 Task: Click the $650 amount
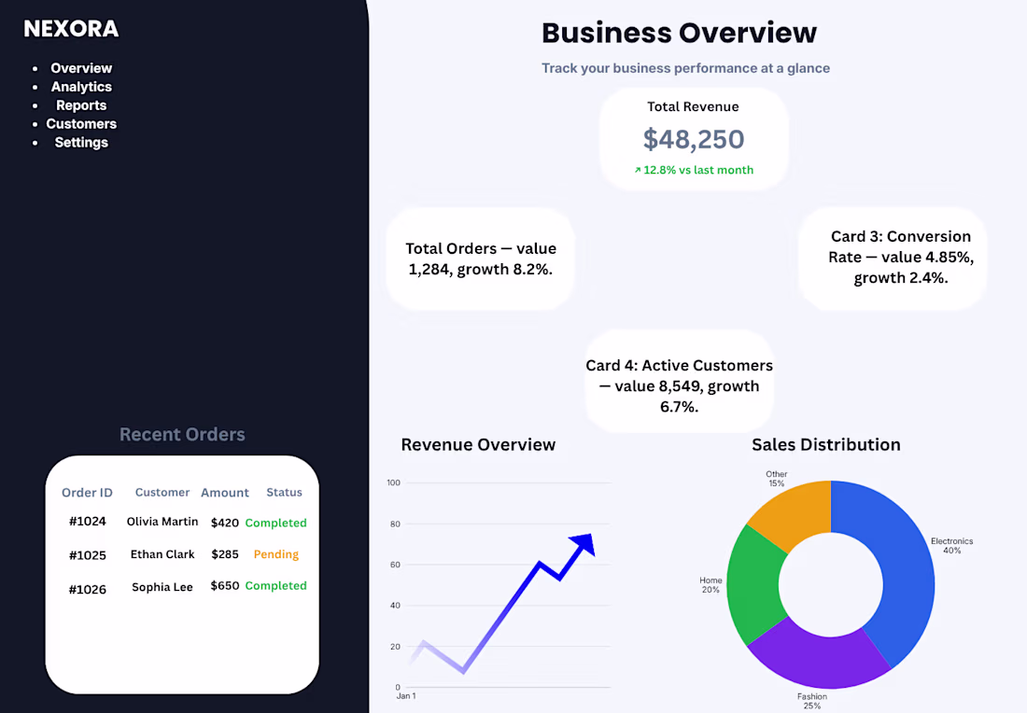[x=225, y=585]
